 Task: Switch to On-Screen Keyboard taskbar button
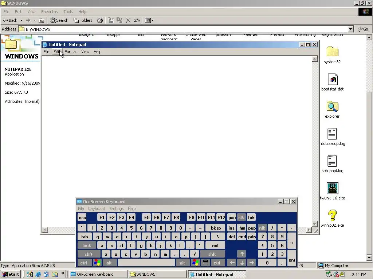[98, 274]
